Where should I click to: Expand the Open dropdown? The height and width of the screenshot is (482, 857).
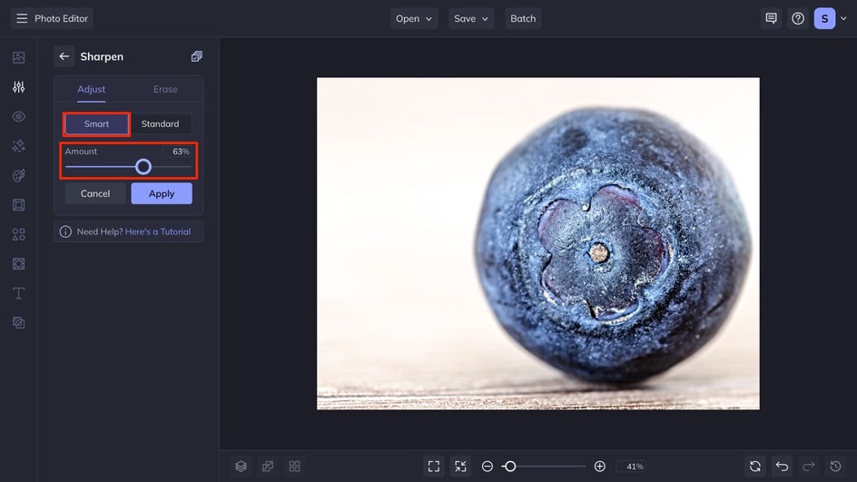pos(414,18)
